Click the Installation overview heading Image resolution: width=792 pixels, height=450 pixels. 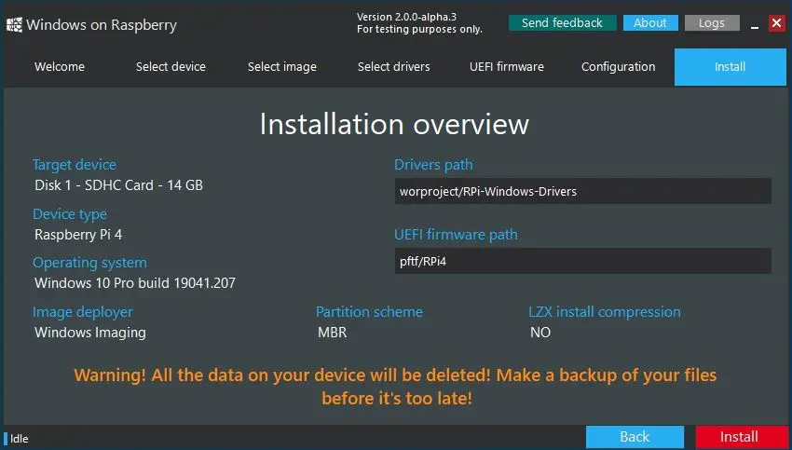394,124
